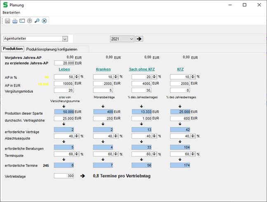
Task: Open the Agenturleiter dropdown
Action: pyautogui.click(x=65, y=39)
